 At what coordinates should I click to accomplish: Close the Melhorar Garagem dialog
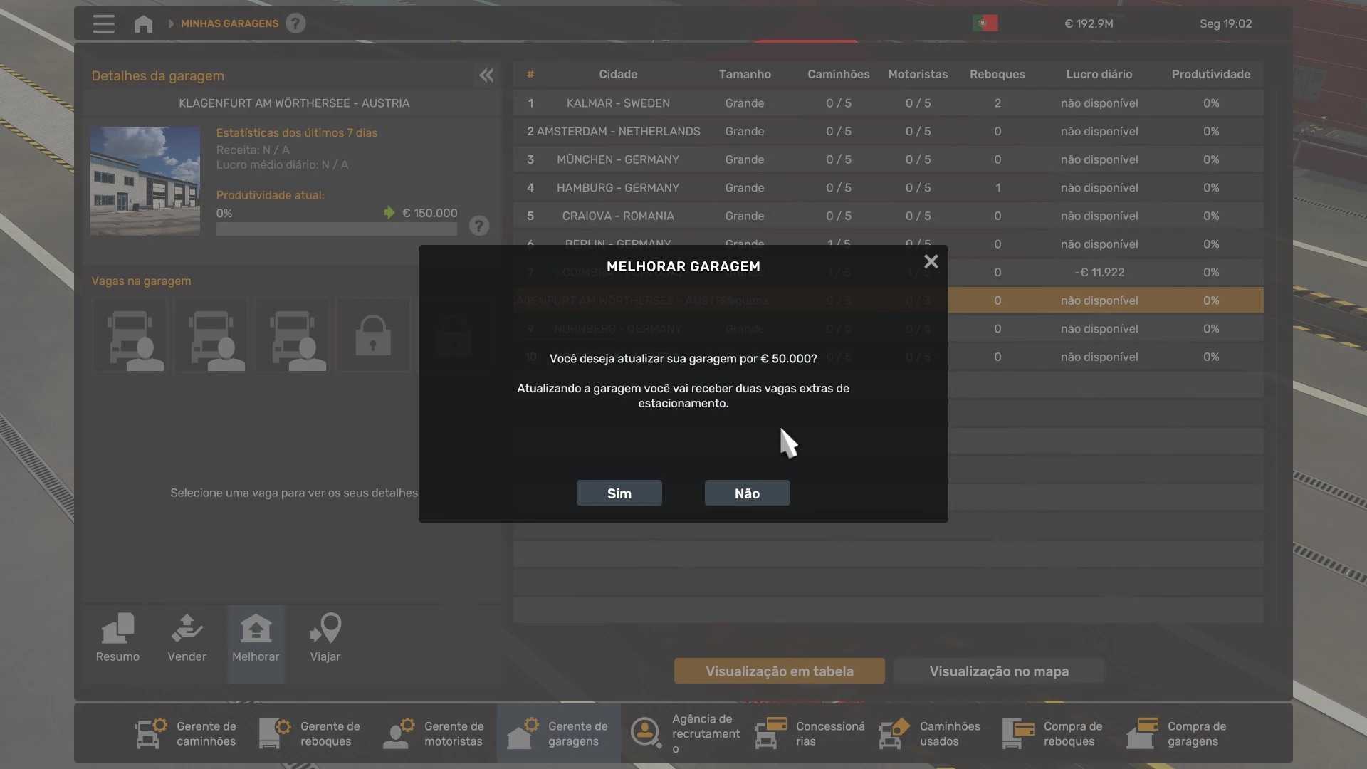point(931,262)
